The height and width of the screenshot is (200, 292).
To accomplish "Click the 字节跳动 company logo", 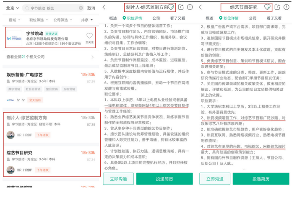I will [x=14, y=38].
